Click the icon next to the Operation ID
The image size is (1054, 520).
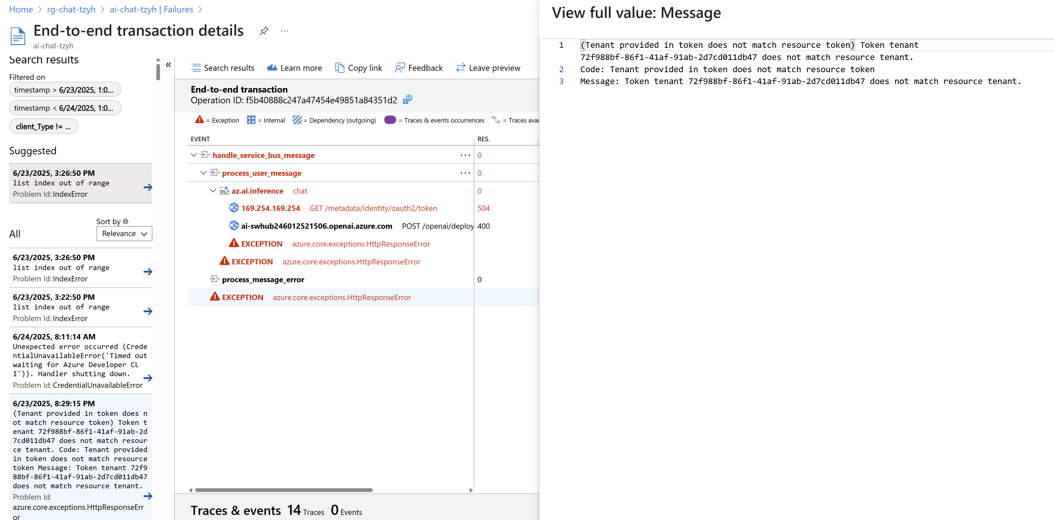(407, 100)
